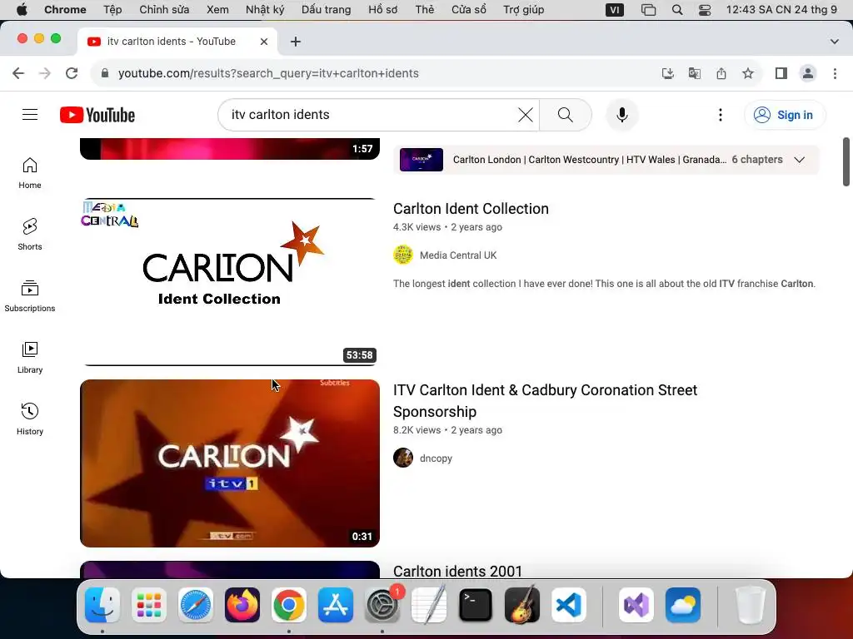
Task: Open Subscriptions in the YouTube sidebar
Action: point(30,296)
